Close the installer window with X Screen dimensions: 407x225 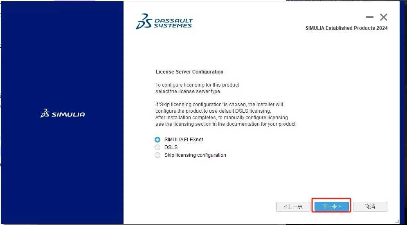[x=384, y=18]
